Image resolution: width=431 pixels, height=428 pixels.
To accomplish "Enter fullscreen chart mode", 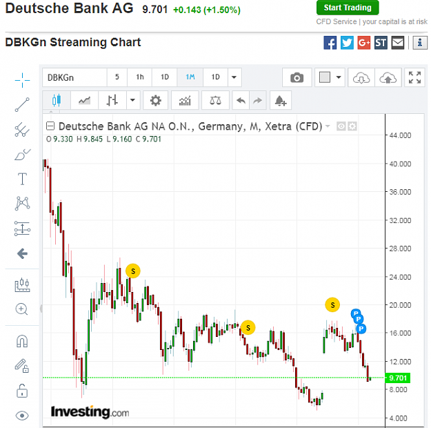I will point(414,77).
